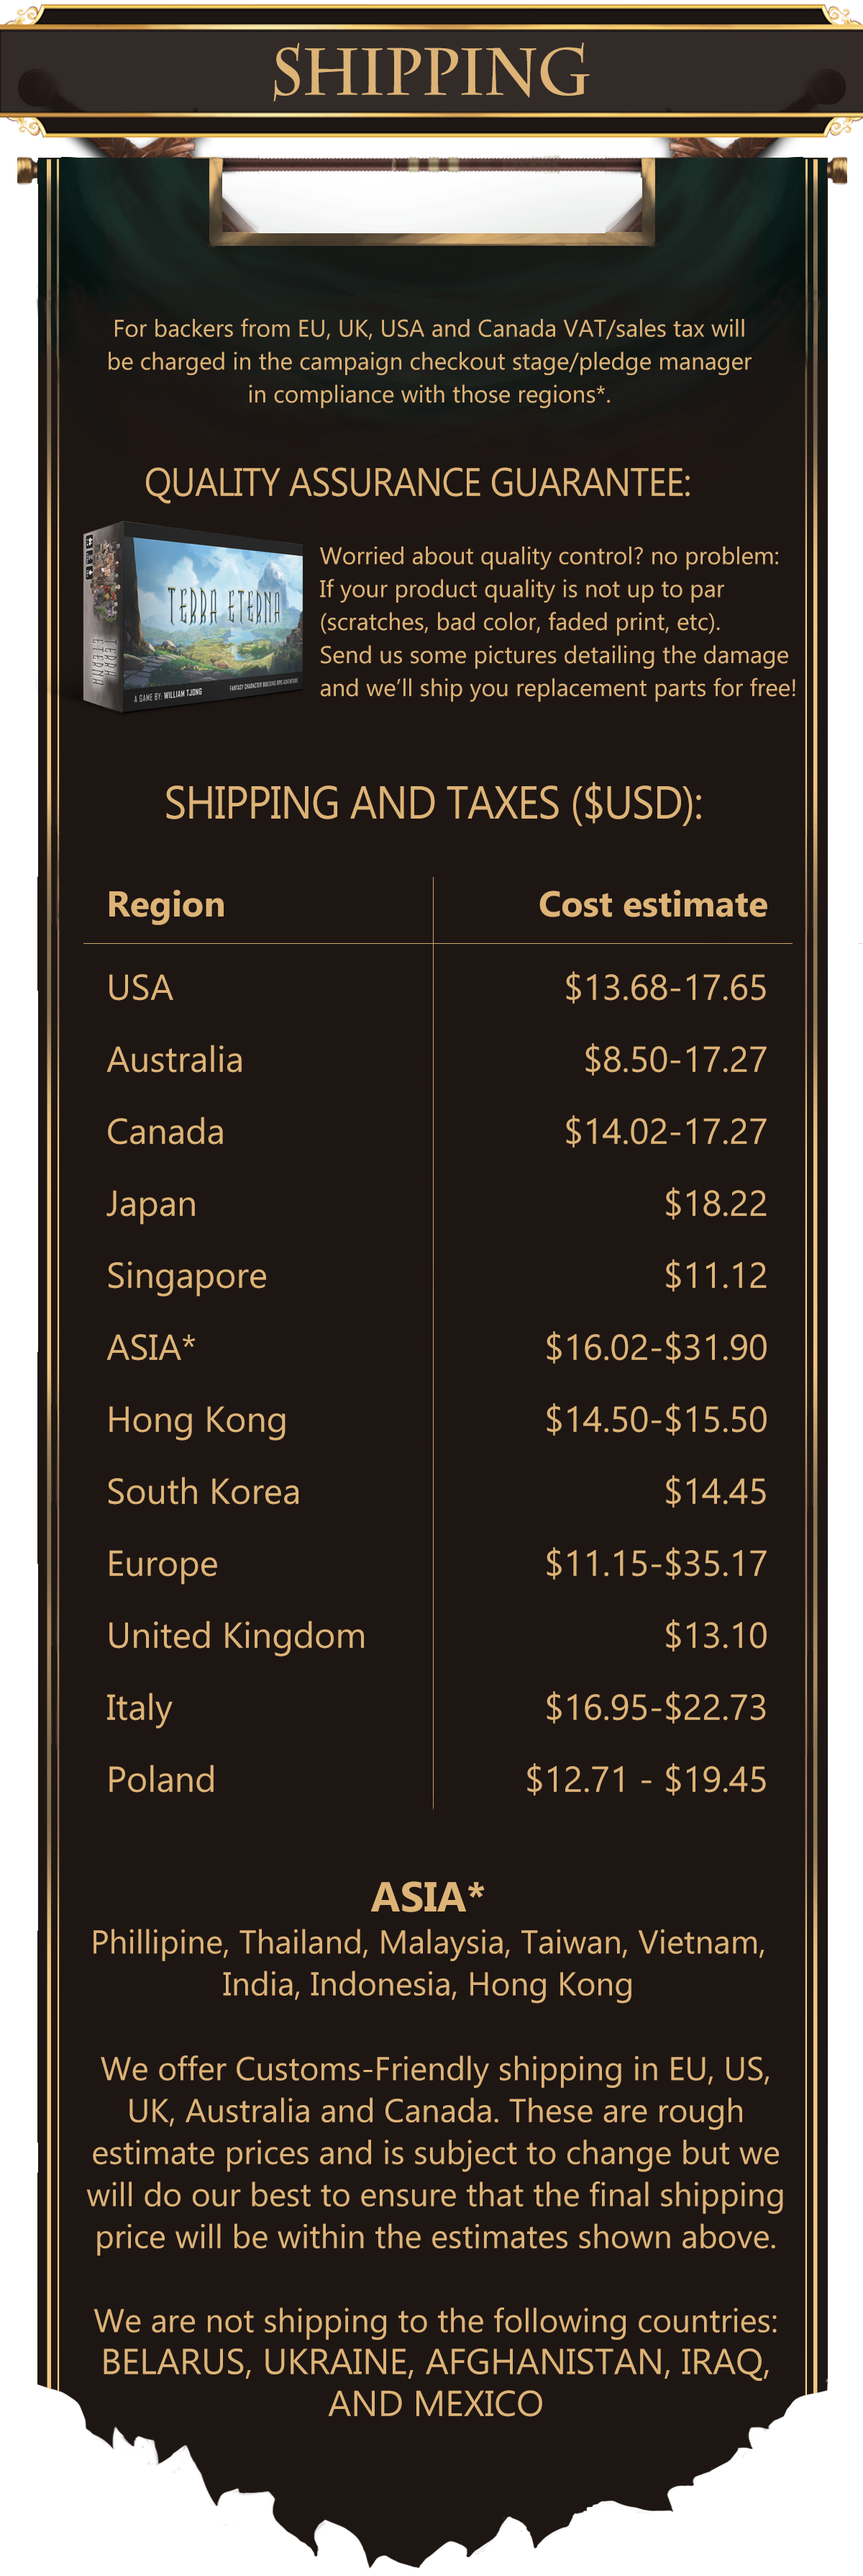
Task: Click South Korea cost $14.45
Action: [715, 1491]
